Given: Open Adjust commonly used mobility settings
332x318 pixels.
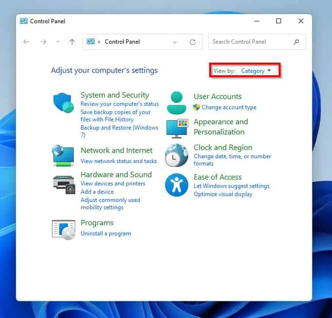Looking at the screenshot, I should (x=110, y=204).
